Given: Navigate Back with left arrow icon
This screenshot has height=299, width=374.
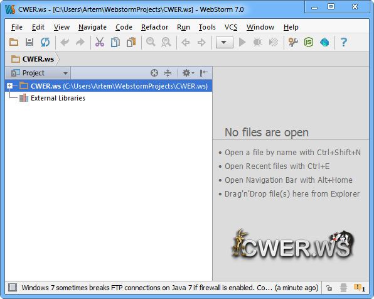Looking at the screenshot, I should coord(185,43).
